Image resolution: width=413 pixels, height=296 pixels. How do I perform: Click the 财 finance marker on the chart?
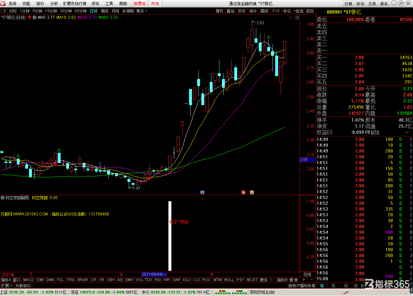[x=202, y=192]
